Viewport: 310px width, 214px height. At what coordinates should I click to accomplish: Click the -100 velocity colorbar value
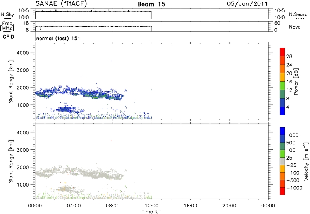point(293,173)
